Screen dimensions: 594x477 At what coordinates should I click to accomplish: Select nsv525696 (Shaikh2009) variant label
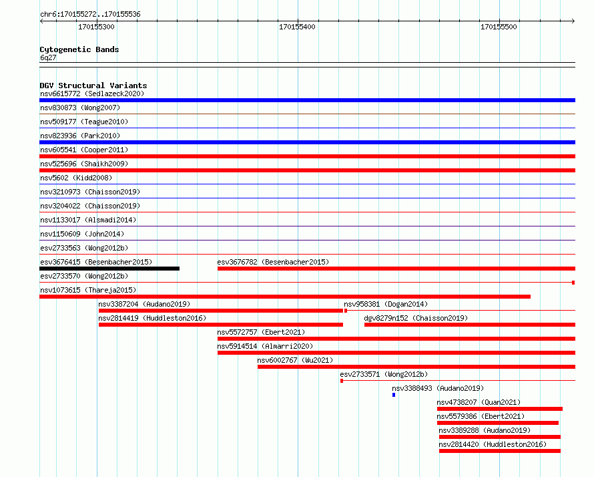pos(84,164)
